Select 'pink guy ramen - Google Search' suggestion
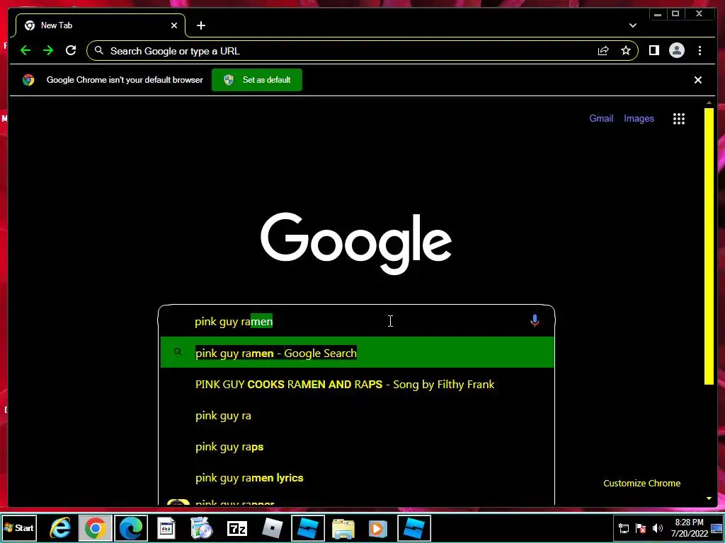This screenshot has height=543, width=725. pyautogui.click(x=357, y=353)
